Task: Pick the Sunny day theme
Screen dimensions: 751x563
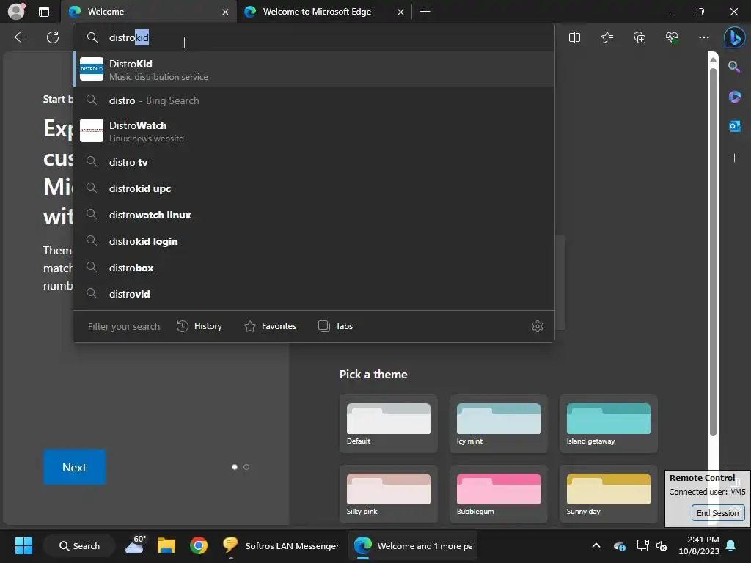Action: 608,494
